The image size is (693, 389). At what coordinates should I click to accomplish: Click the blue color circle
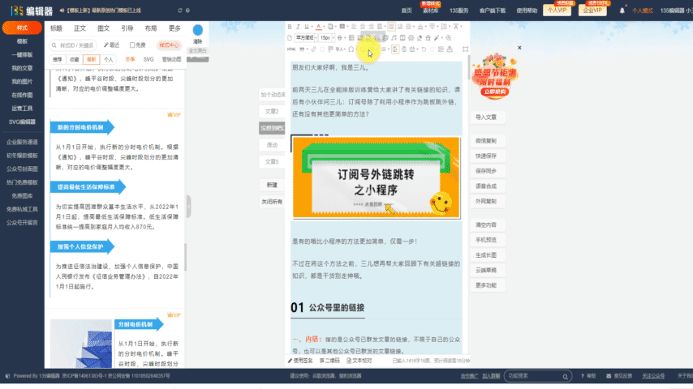pos(197,30)
